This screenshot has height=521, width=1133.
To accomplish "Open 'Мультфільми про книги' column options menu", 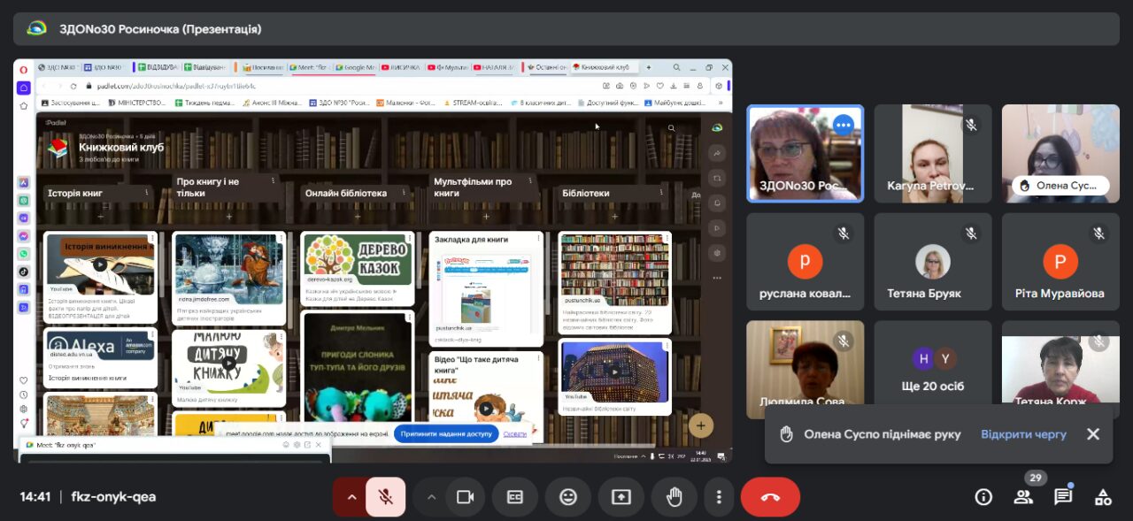I will click(x=531, y=182).
